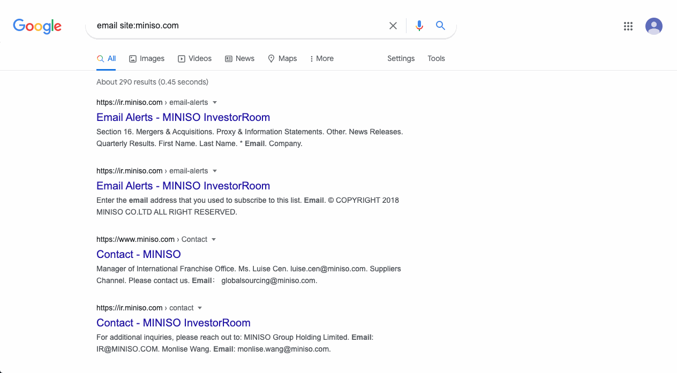Focus the Google search input field
The height and width of the screenshot is (373, 677).
click(236, 26)
